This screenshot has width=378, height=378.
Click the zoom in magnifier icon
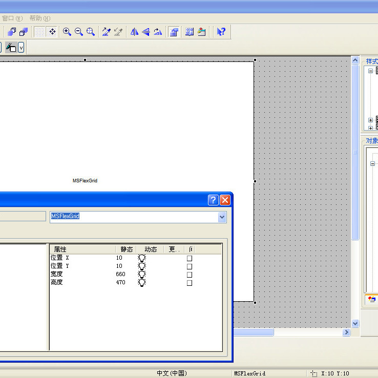click(67, 32)
